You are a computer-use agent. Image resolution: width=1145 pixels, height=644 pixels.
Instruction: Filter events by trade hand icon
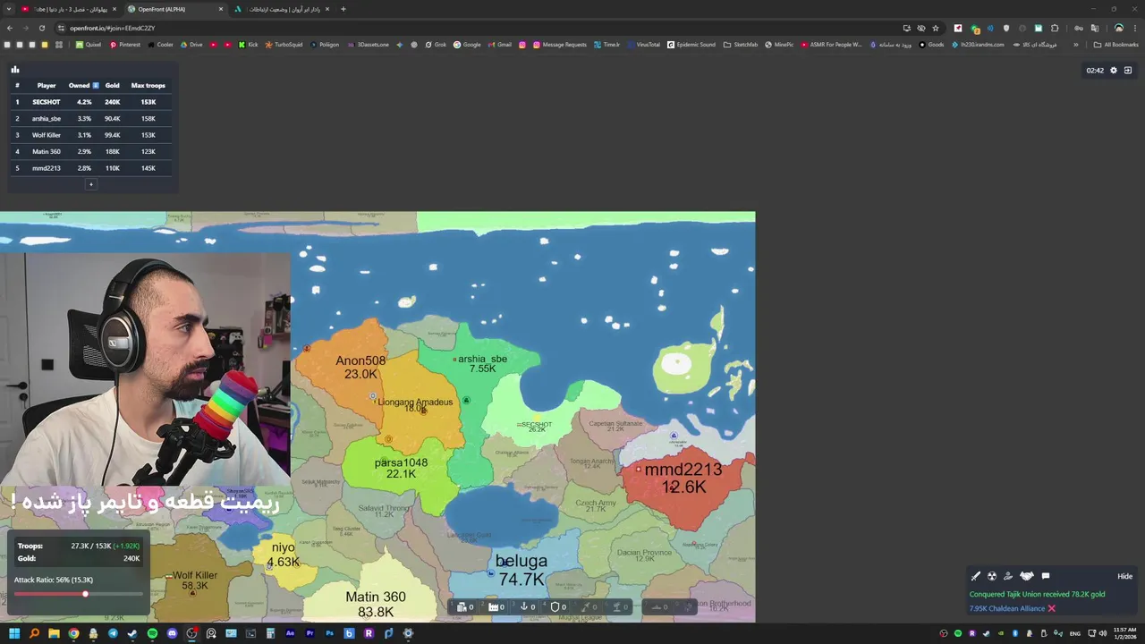pos(1008,576)
